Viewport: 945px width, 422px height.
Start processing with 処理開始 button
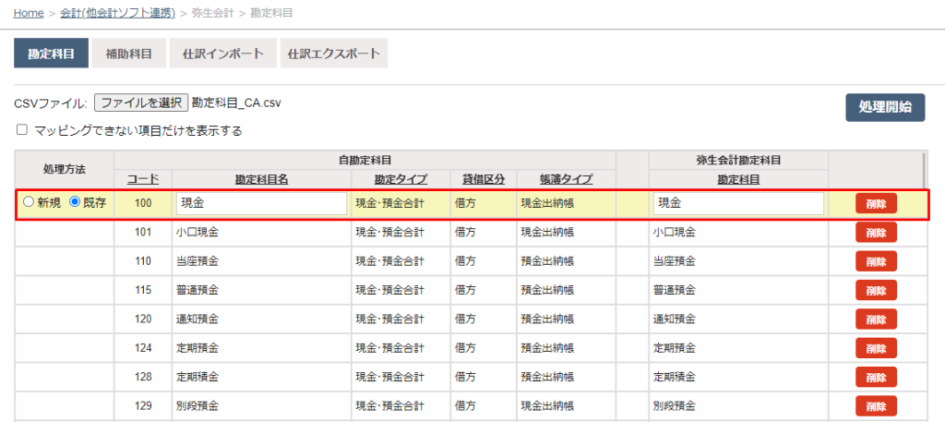[x=885, y=107]
